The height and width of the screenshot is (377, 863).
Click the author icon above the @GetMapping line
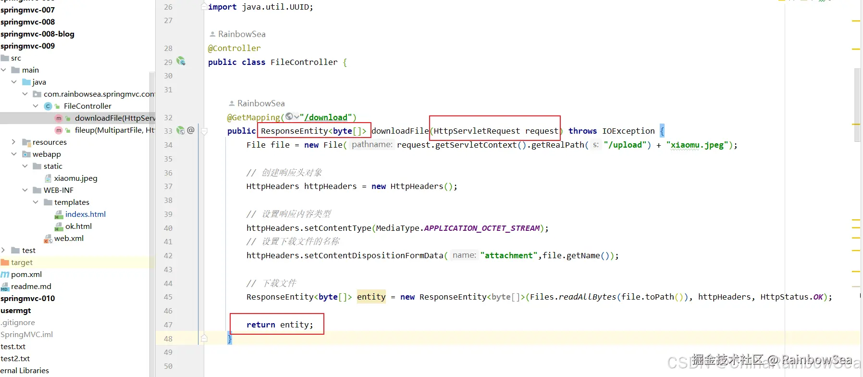[x=232, y=103]
